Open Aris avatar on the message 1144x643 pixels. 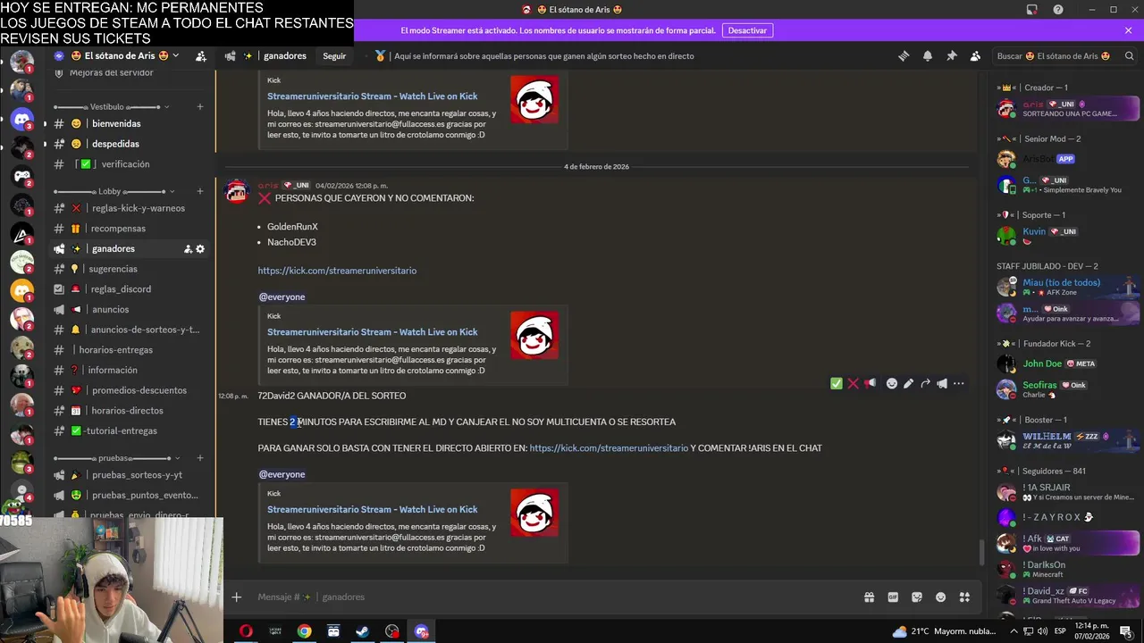tap(237, 191)
